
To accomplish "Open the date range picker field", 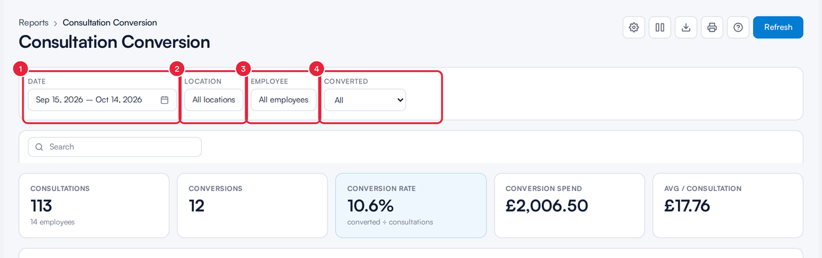I will [103, 100].
